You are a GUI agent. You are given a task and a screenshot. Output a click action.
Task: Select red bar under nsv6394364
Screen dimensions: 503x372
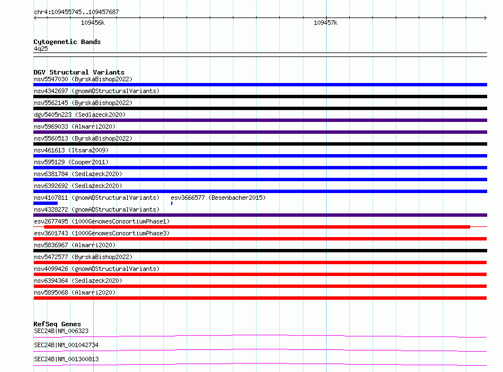[260, 286]
